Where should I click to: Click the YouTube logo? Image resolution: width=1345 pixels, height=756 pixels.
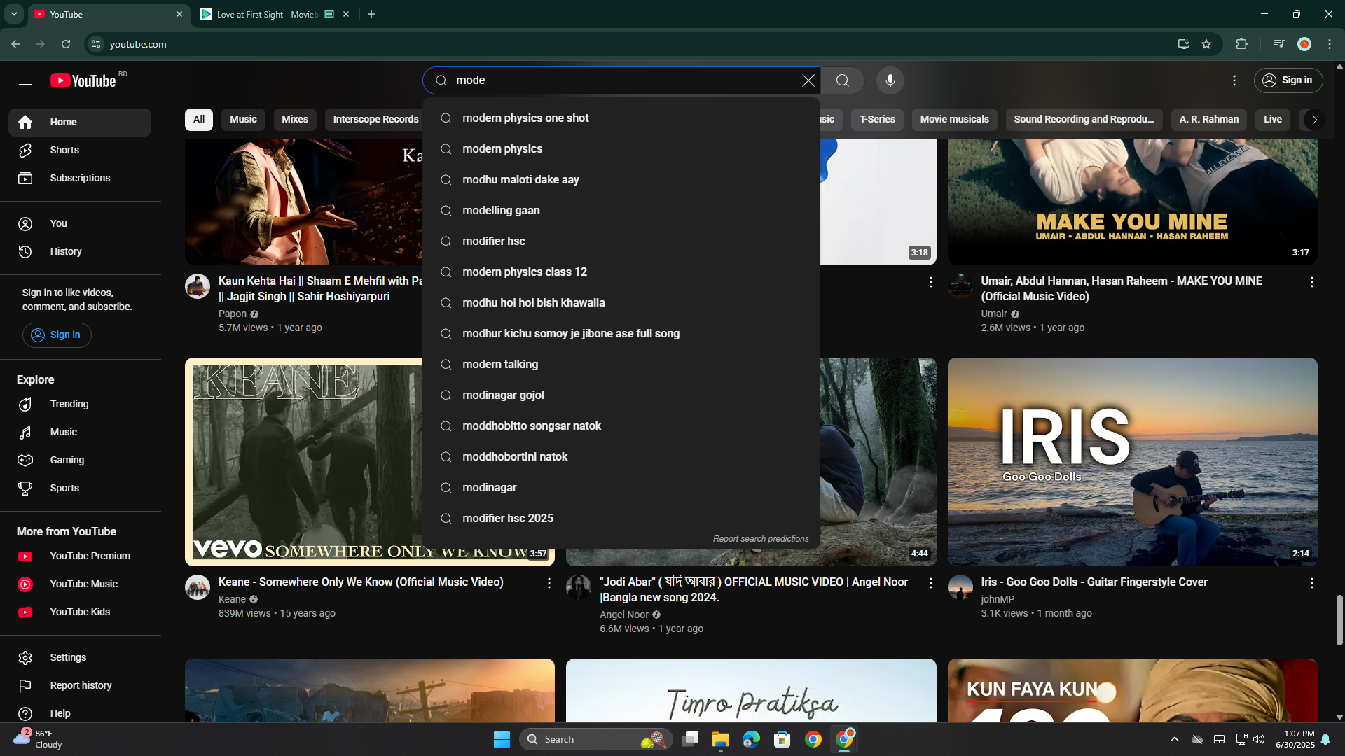[83, 80]
